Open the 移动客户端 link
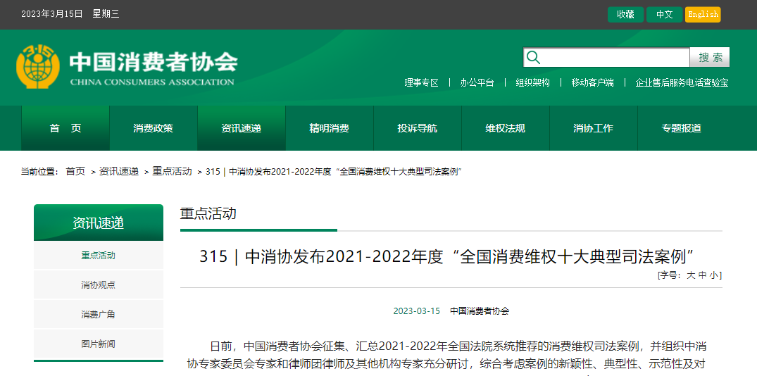757x376 pixels. (592, 82)
